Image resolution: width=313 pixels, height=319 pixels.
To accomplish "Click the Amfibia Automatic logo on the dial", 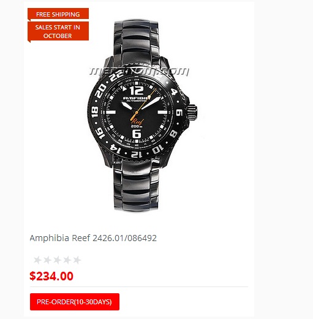I will pos(136,99).
